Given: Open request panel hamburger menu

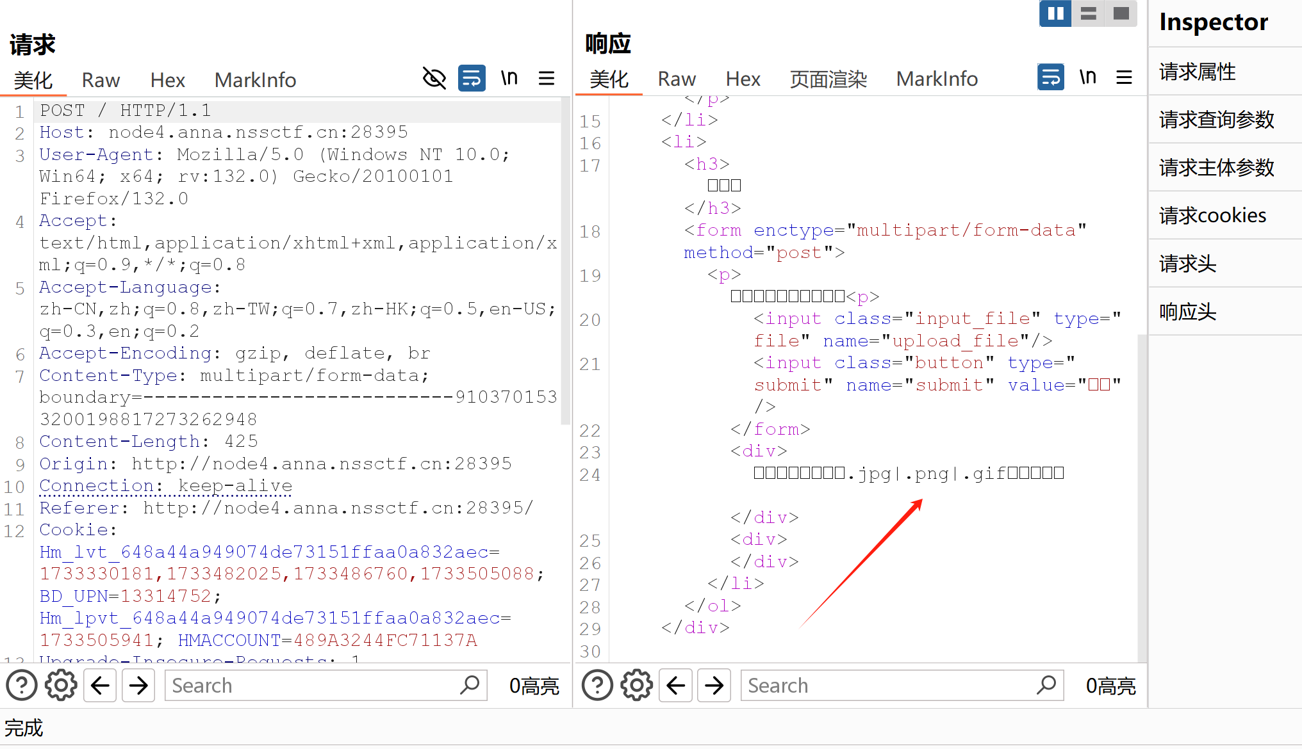Looking at the screenshot, I should (x=547, y=79).
